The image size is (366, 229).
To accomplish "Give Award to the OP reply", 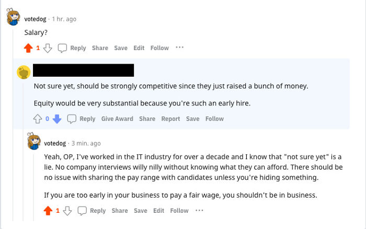I will click(117, 119).
